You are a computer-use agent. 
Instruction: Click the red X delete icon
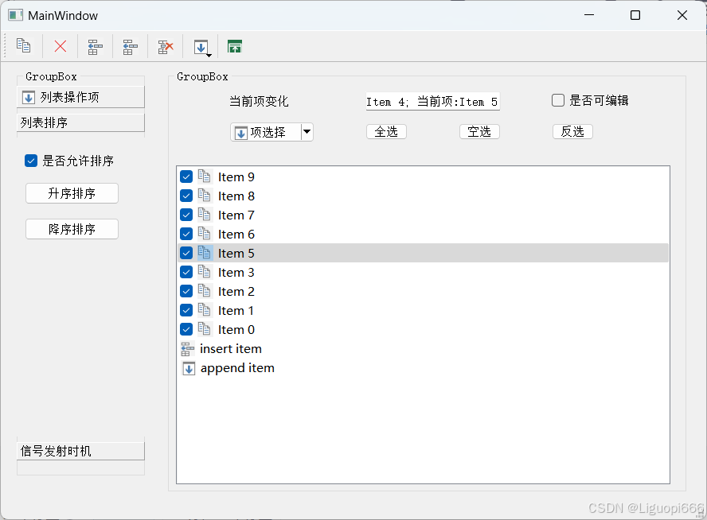(59, 46)
